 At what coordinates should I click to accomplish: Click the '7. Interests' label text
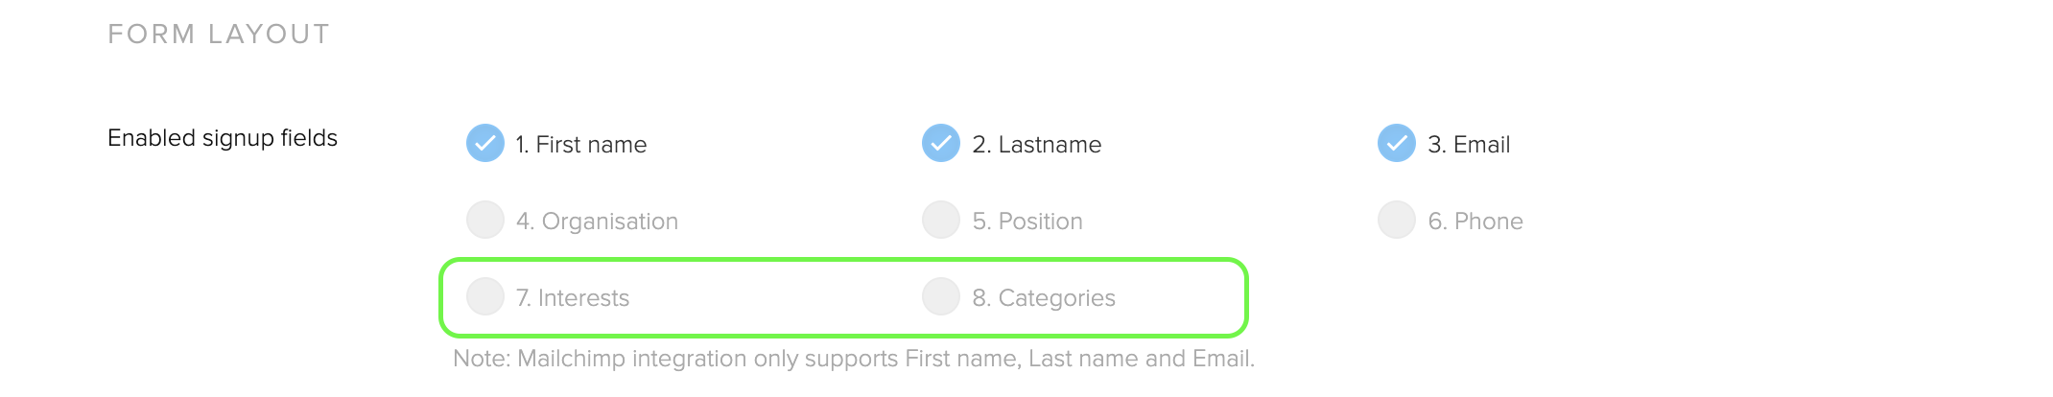(x=573, y=298)
